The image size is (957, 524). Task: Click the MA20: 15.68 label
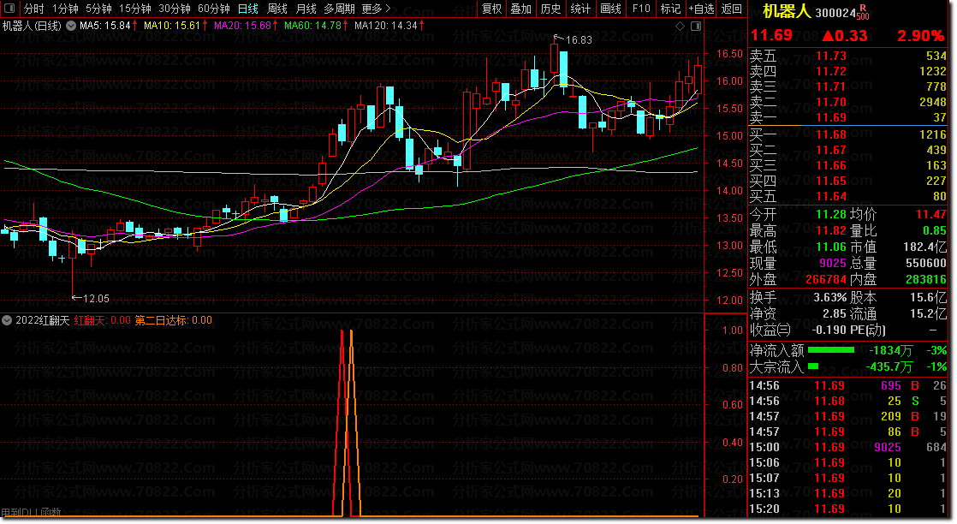click(242, 26)
